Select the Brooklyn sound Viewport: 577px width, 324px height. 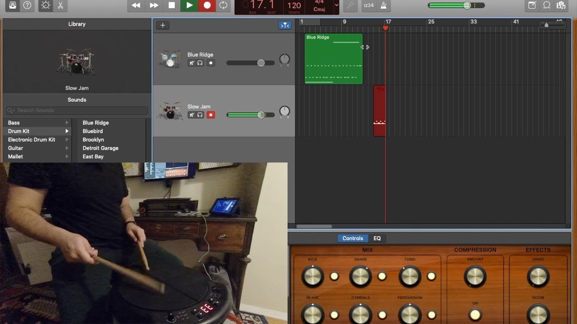tap(93, 139)
